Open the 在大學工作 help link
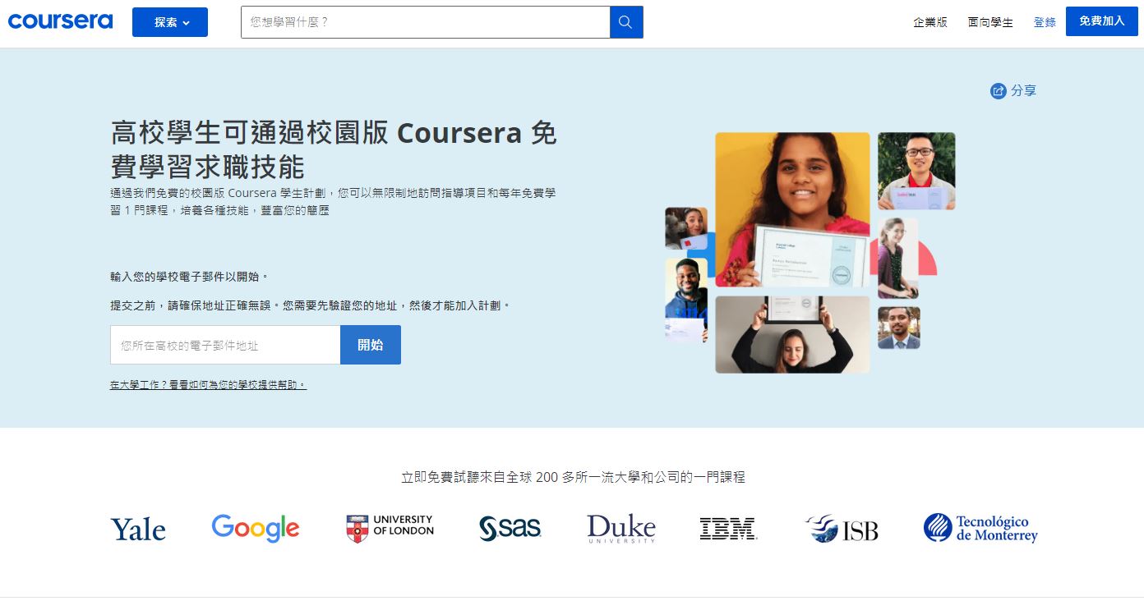1144x610 pixels. 208,384
